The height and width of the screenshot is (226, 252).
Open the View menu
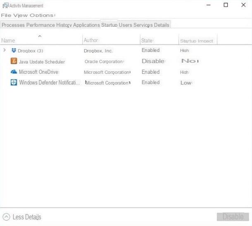[20, 15]
